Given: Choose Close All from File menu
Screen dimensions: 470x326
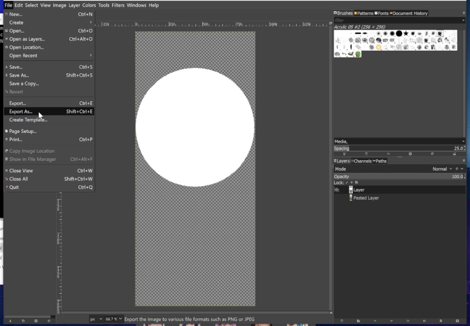Looking at the screenshot, I should (49, 179).
